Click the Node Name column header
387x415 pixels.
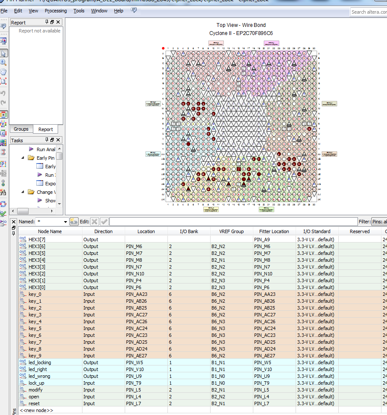(x=50, y=231)
